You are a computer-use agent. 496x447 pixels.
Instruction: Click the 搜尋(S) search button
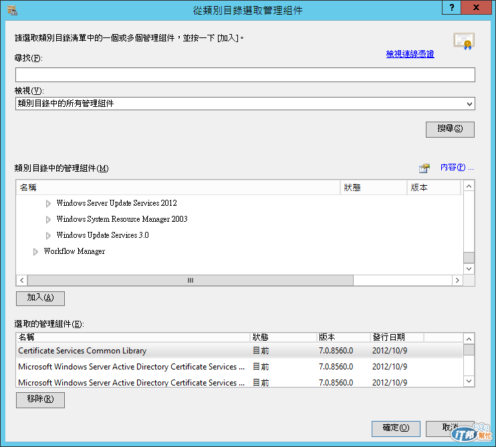[450, 130]
